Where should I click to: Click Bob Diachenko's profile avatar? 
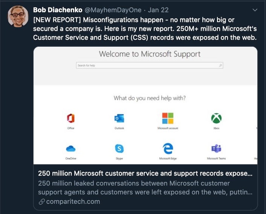(x=18, y=16)
